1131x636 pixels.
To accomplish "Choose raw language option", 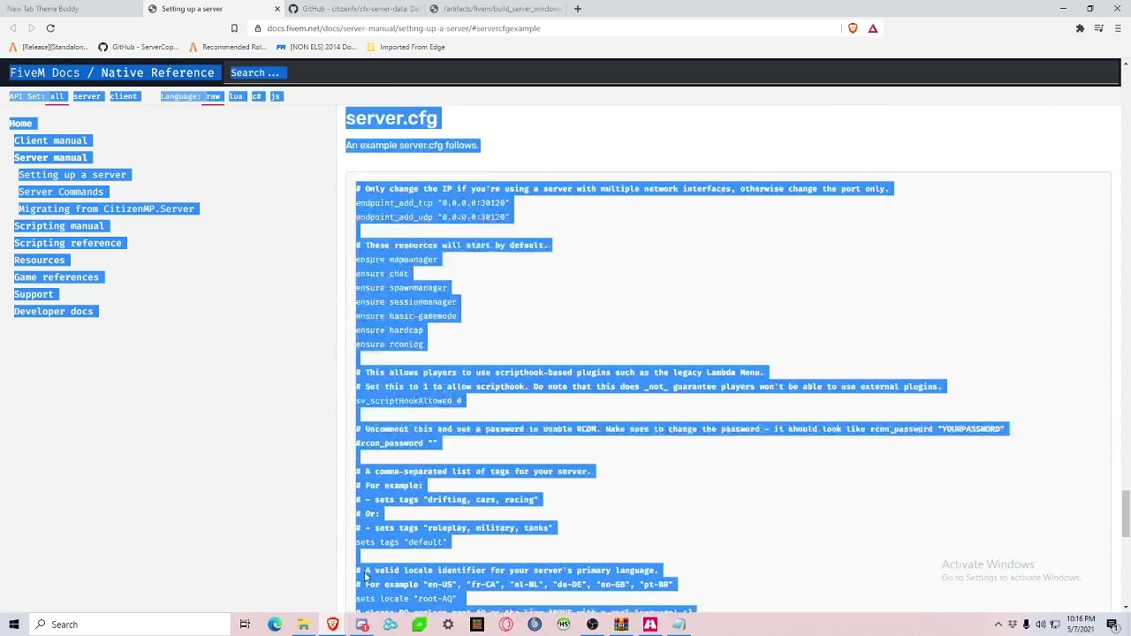I will [x=213, y=96].
